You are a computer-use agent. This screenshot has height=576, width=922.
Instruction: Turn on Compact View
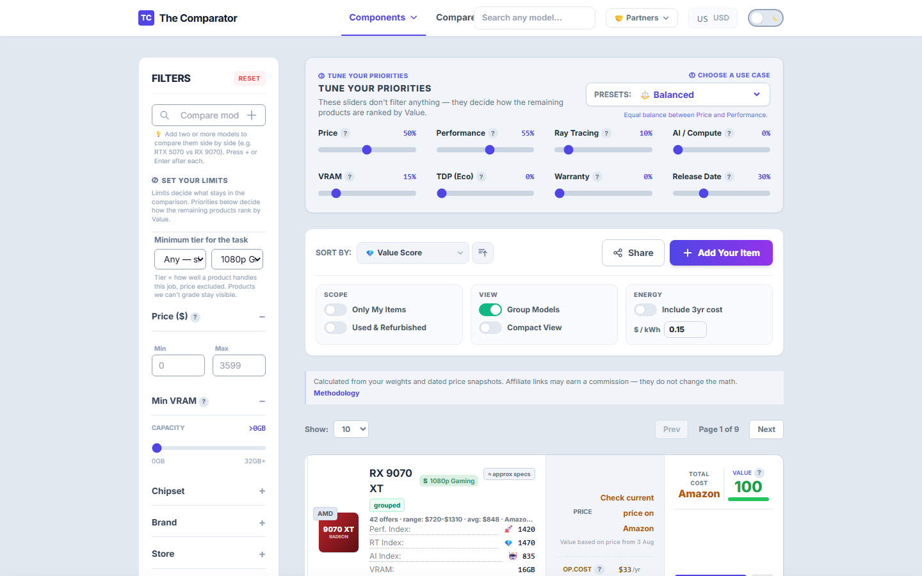[x=490, y=328]
